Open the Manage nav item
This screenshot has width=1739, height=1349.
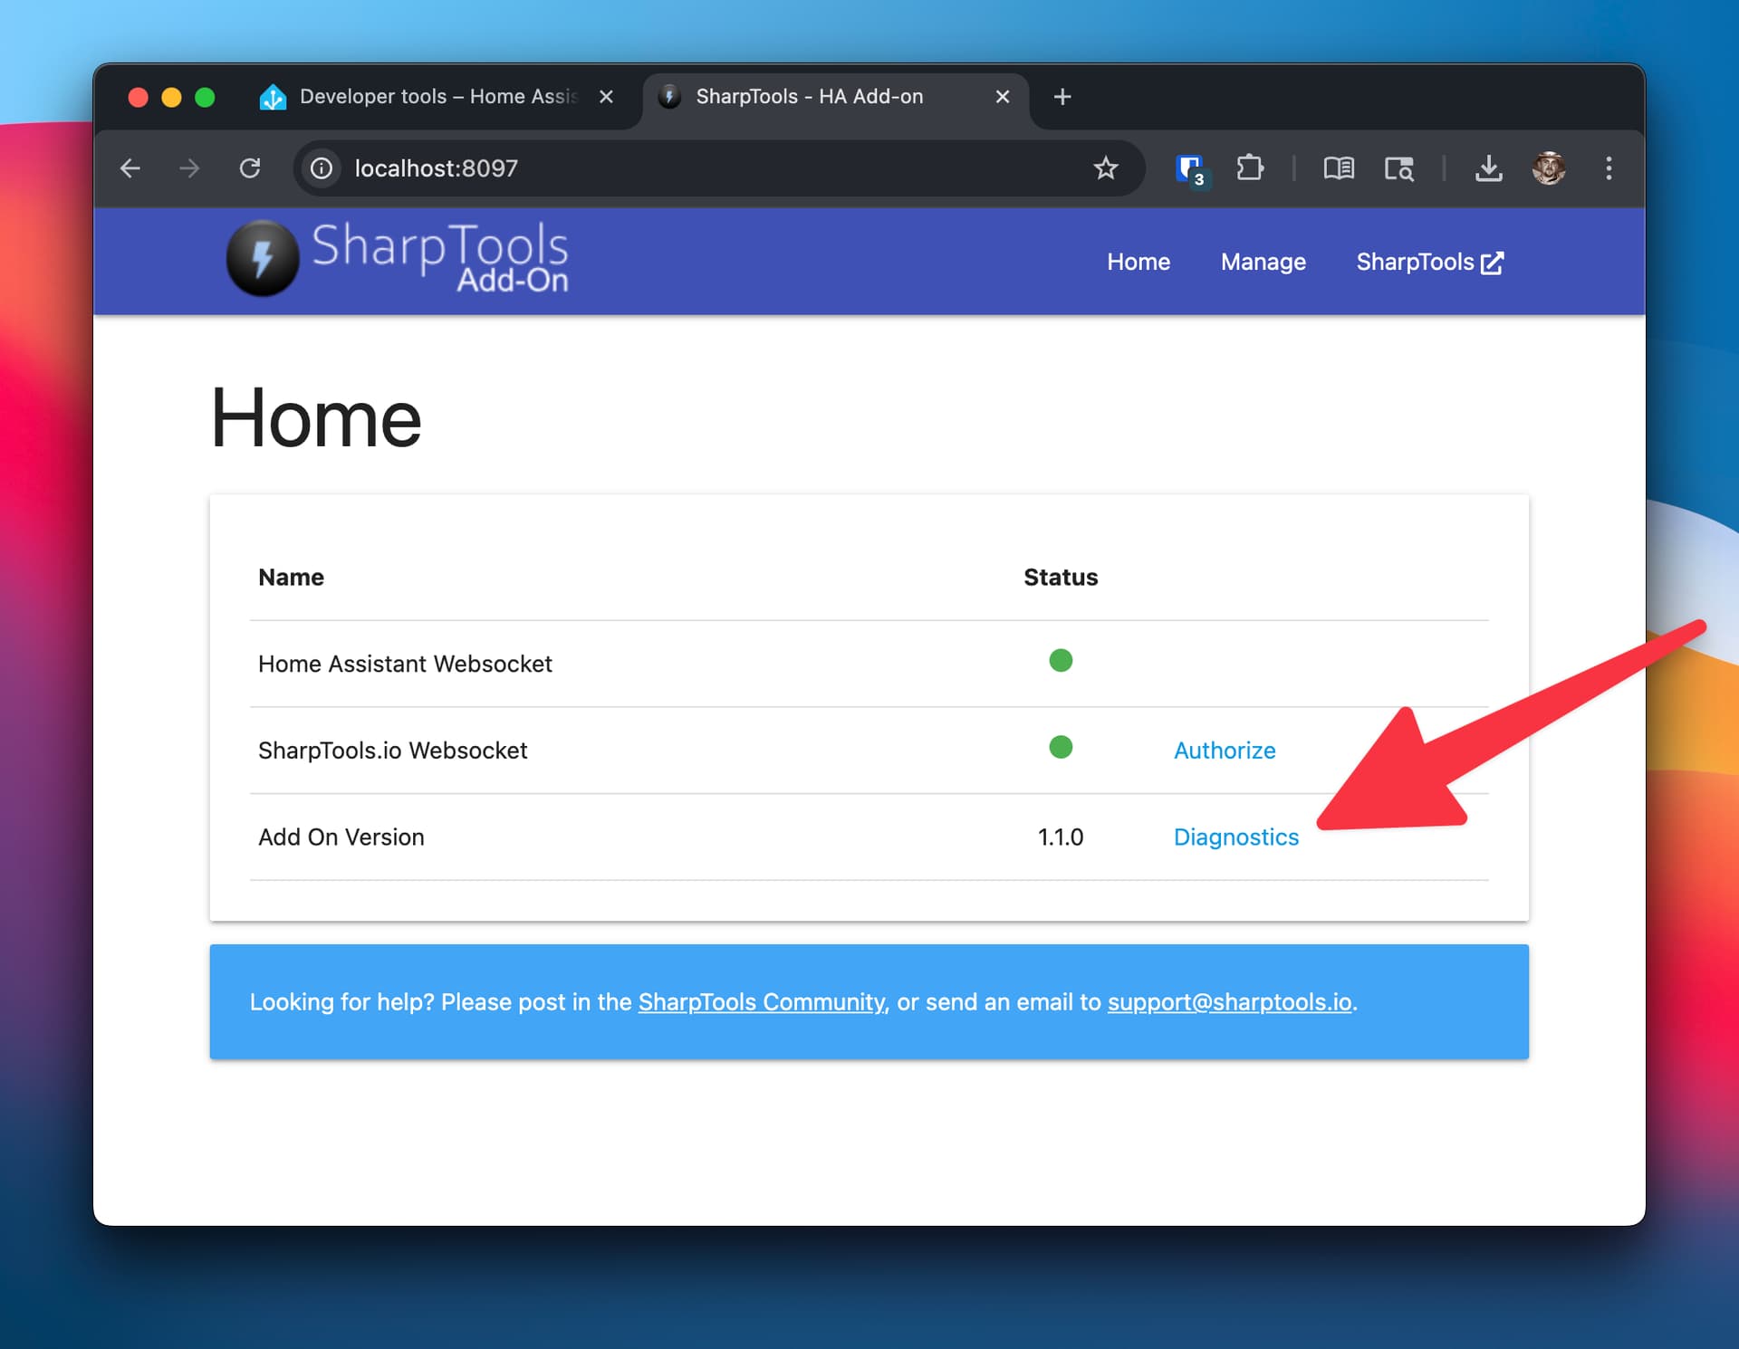coord(1263,263)
